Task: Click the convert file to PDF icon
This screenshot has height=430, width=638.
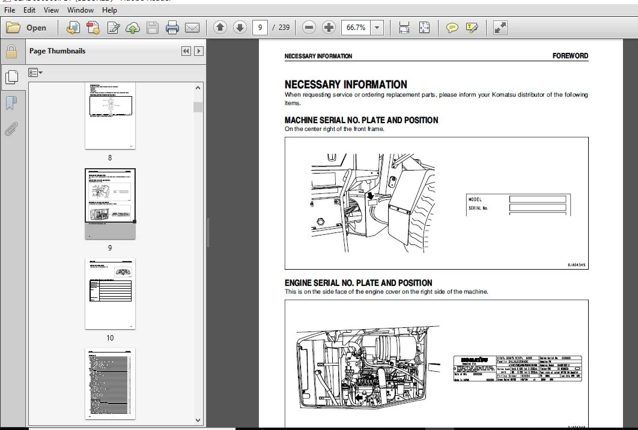Action: 73,28
